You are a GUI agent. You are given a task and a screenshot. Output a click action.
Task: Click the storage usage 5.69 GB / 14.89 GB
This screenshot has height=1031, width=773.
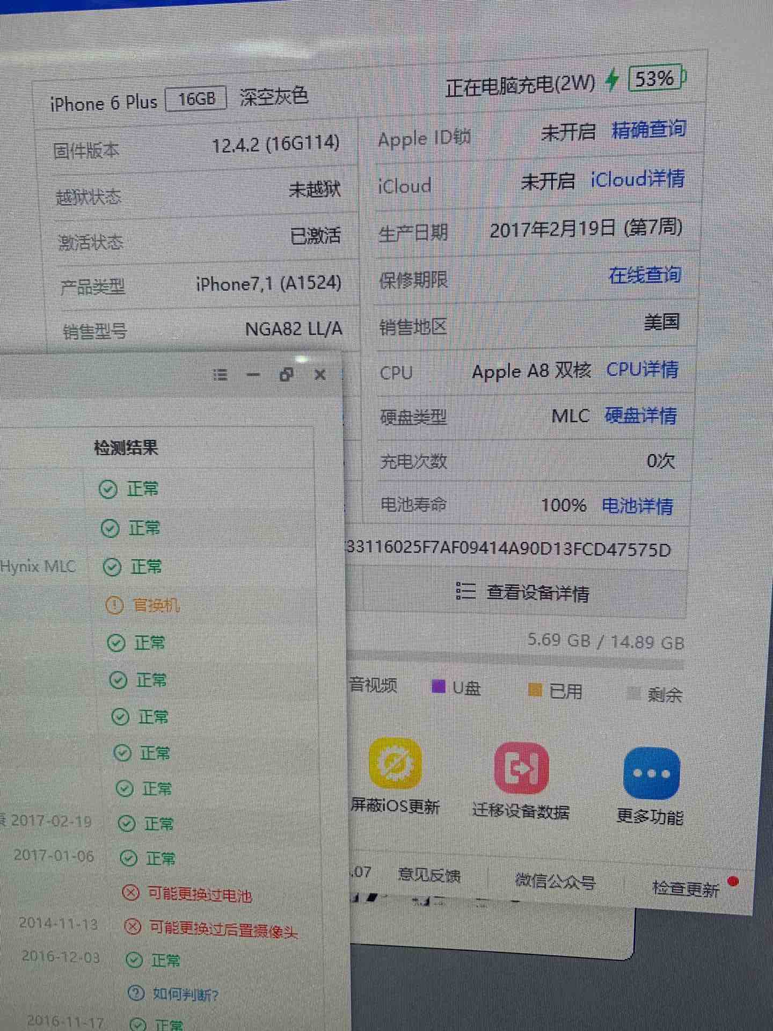[x=606, y=641]
